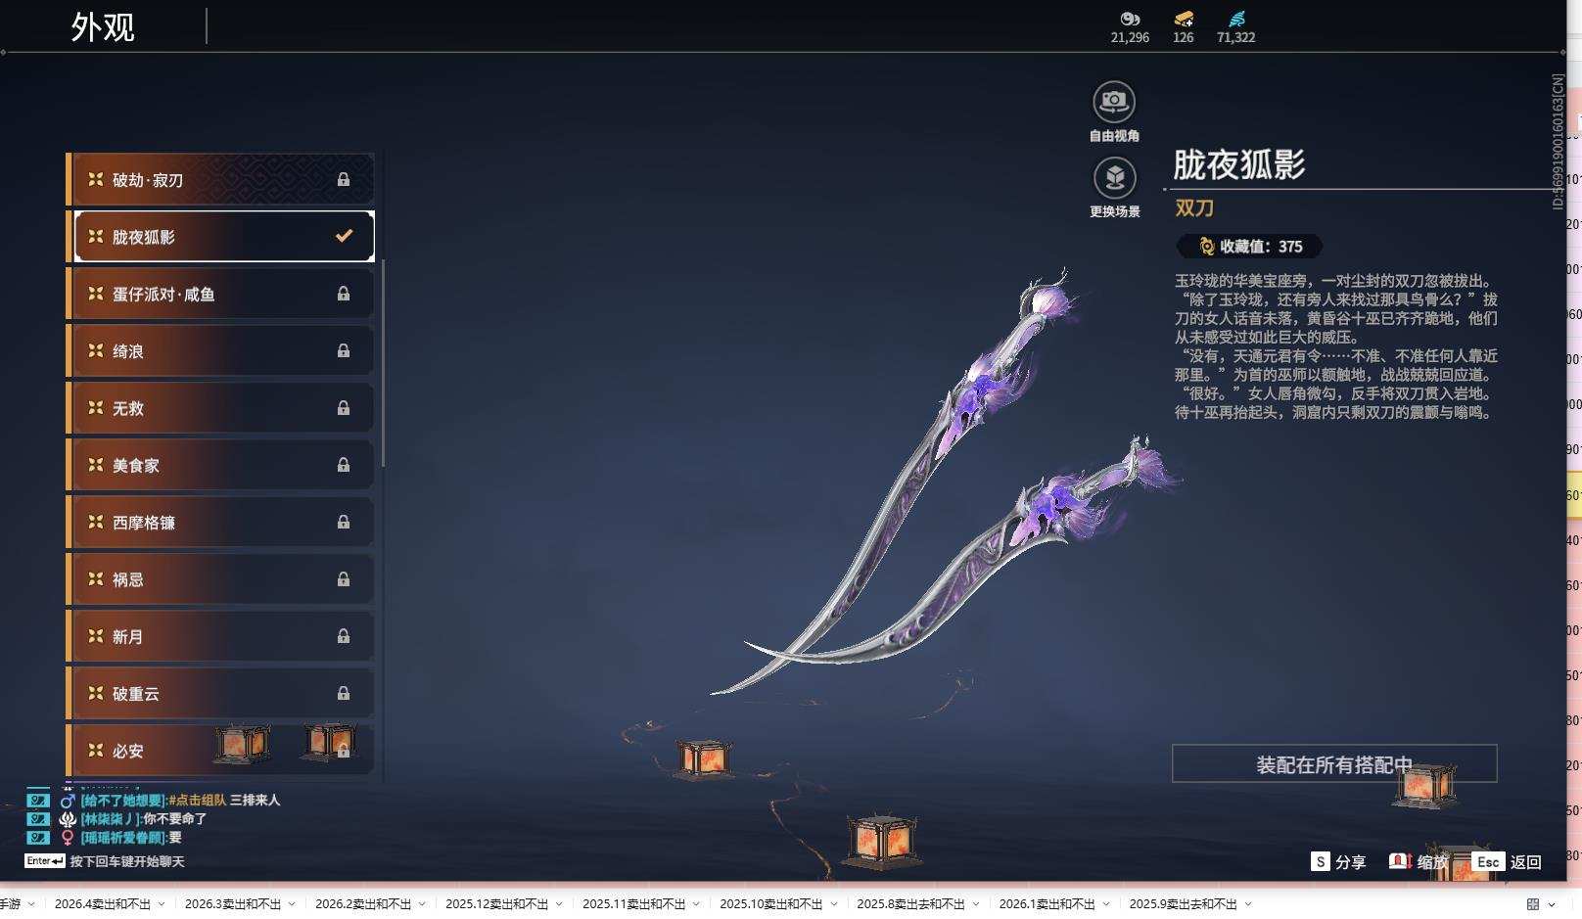Click the lock icon on 美食家

tap(344, 465)
